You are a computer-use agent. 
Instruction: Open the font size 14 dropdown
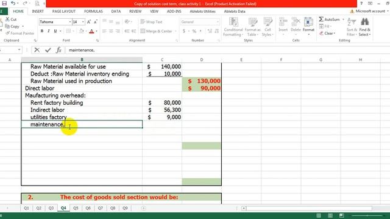click(x=83, y=22)
